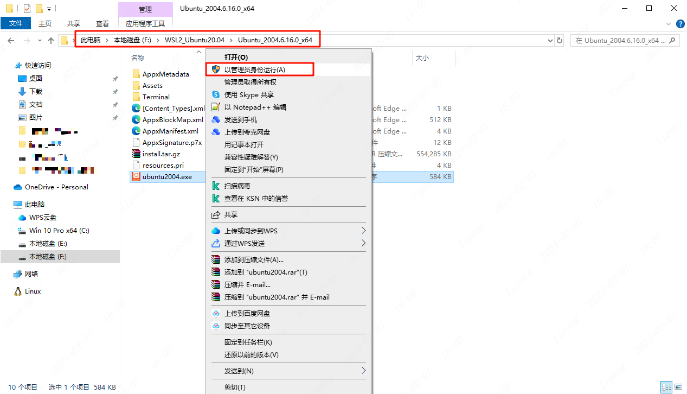The height and width of the screenshot is (394, 687).
Task: Click the Notepad++ icon in context menu
Action: (216, 107)
